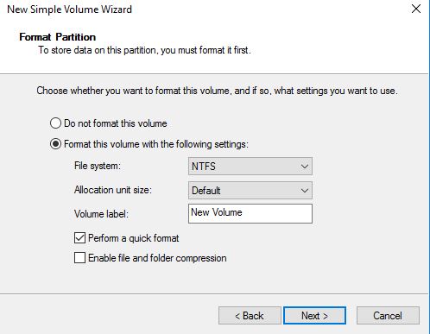Click the "To store data on this partition" subtitle
Viewport: 430px width, 334px height.
point(144,50)
